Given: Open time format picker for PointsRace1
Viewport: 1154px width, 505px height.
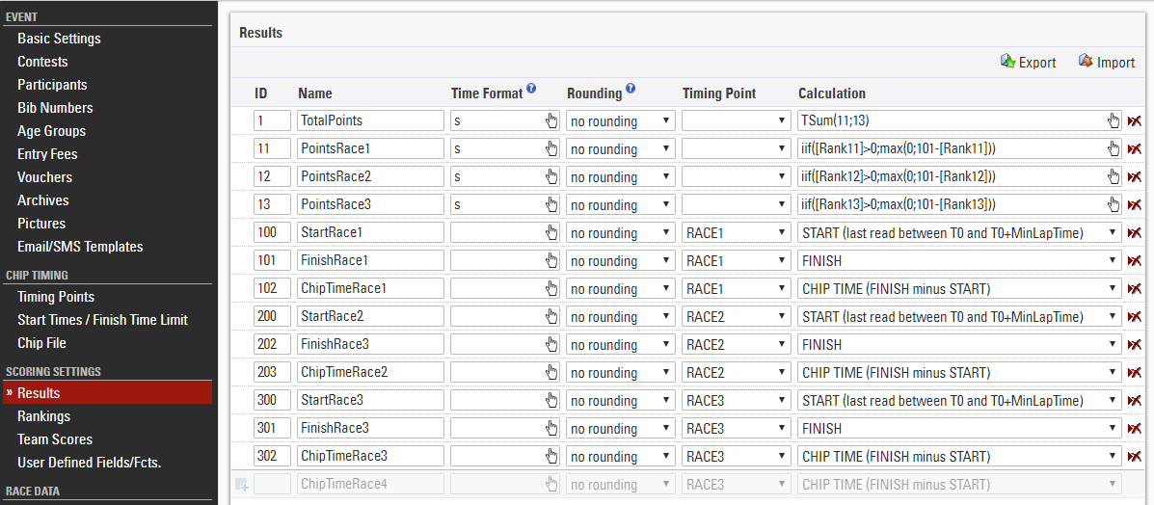Looking at the screenshot, I should [551, 148].
